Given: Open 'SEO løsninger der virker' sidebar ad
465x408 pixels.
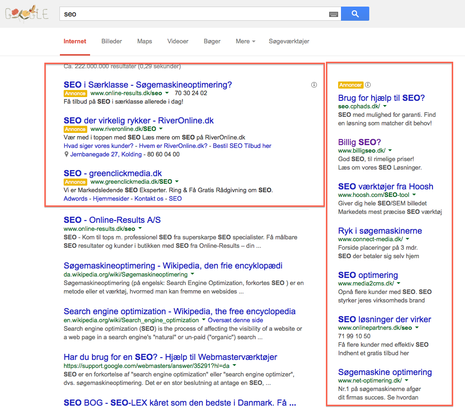Looking at the screenshot, I should [x=385, y=319].
